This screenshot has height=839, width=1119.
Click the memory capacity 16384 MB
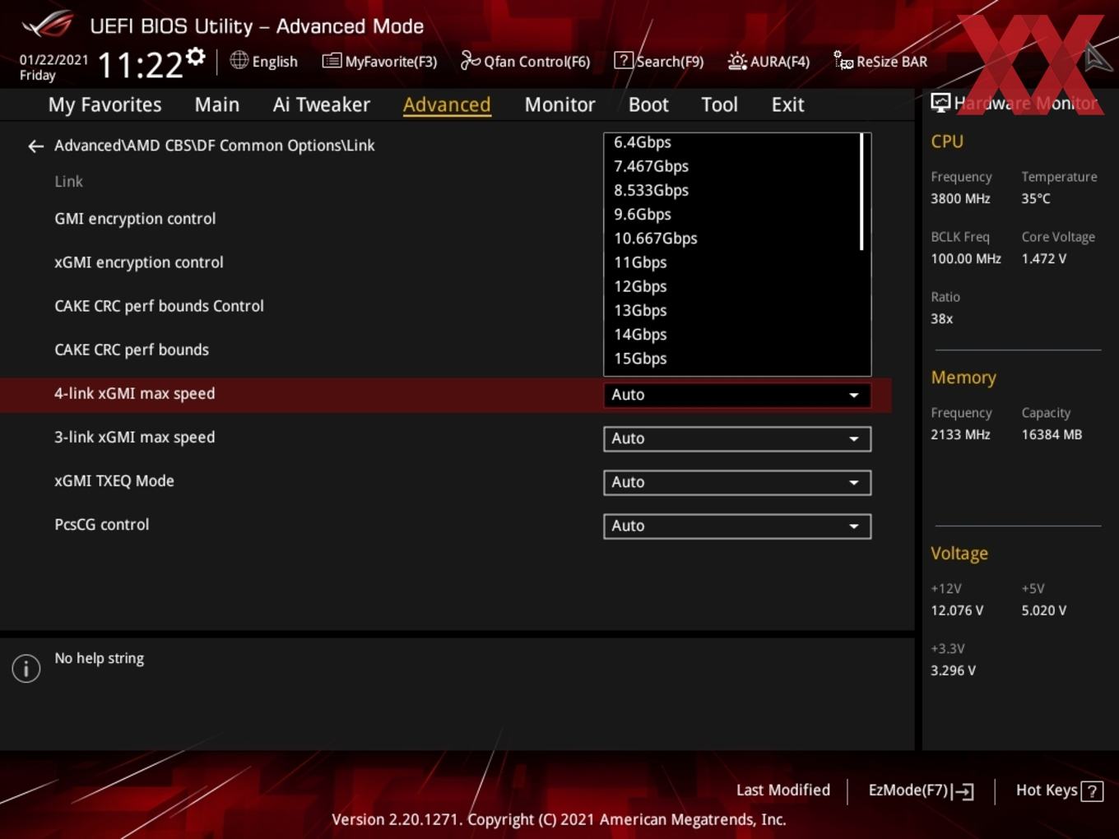(x=1052, y=435)
